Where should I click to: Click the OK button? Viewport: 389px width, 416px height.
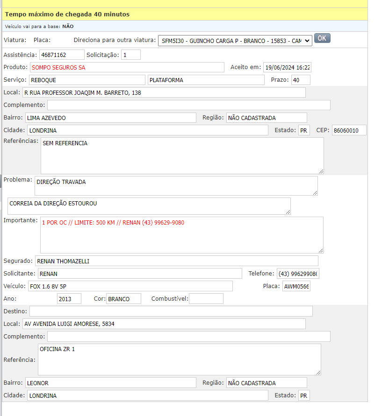click(322, 38)
